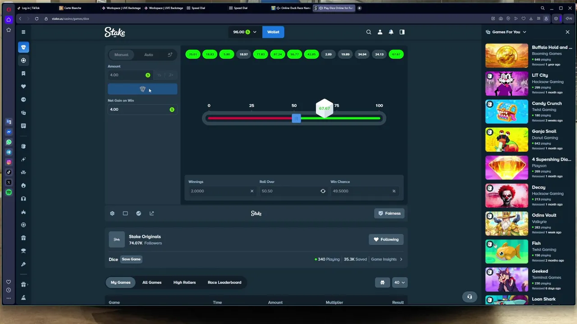The height and width of the screenshot is (324, 577).
Task: Open the game settings gear icon
Action: 112,213
